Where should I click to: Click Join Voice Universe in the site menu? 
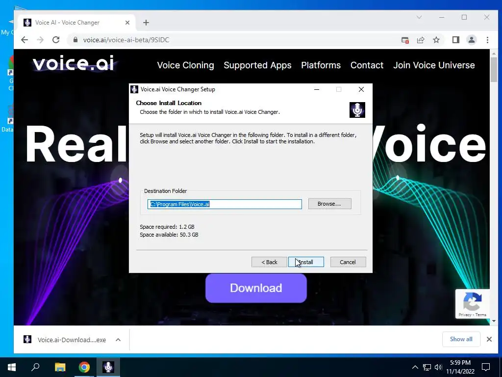(x=434, y=65)
